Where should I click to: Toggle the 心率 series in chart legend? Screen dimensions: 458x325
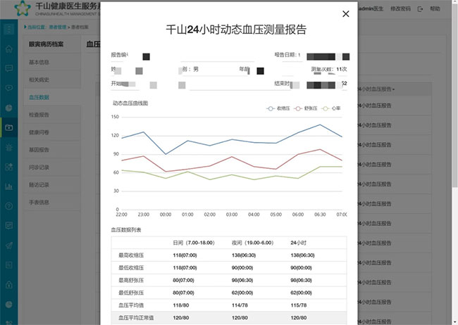[331, 108]
